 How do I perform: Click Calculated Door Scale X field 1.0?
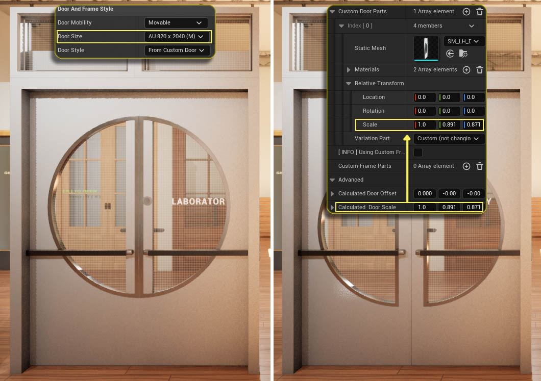[425, 207]
